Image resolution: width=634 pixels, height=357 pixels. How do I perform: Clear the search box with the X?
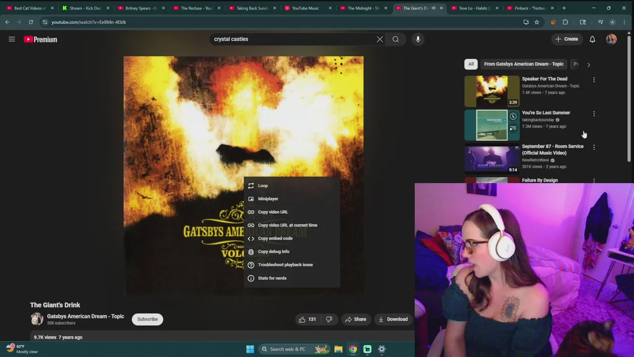pos(380,39)
